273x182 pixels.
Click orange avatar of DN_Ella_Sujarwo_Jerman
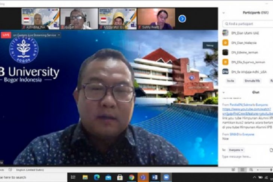225,62
